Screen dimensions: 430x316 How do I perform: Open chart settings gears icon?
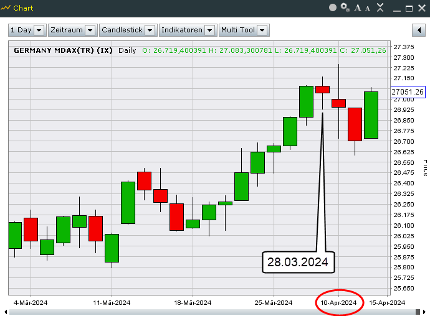[x=345, y=7]
